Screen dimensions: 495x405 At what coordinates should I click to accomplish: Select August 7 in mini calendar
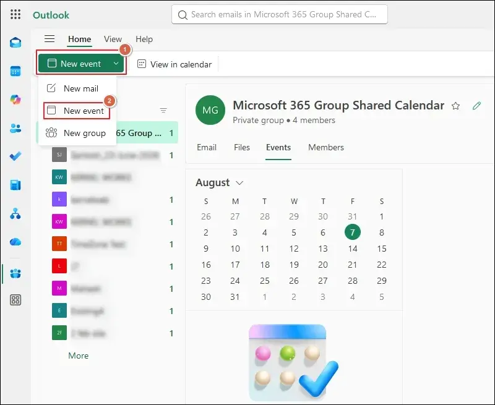click(x=352, y=232)
